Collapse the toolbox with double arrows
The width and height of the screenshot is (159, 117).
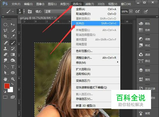click(3, 17)
